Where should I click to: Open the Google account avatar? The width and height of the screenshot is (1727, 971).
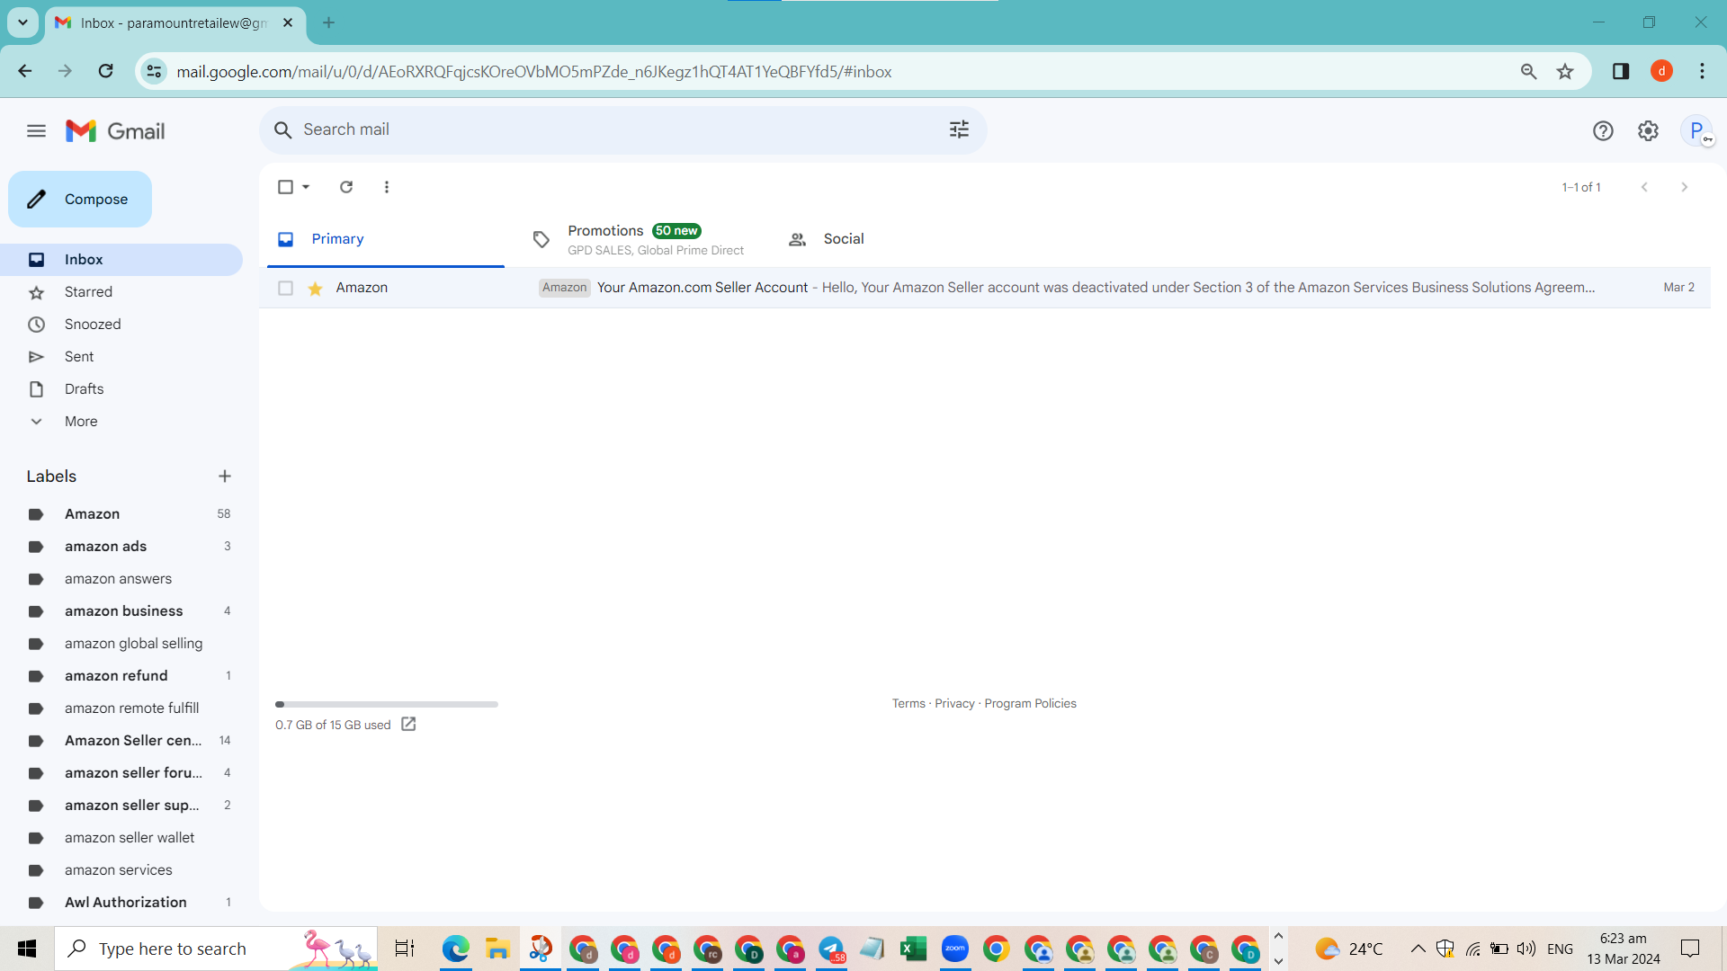[x=1697, y=131]
